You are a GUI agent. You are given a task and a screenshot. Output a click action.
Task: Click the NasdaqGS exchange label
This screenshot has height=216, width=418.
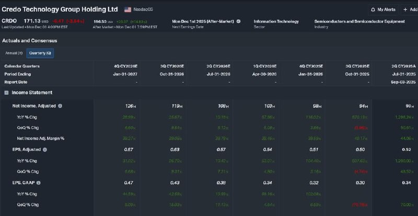[x=143, y=9]
